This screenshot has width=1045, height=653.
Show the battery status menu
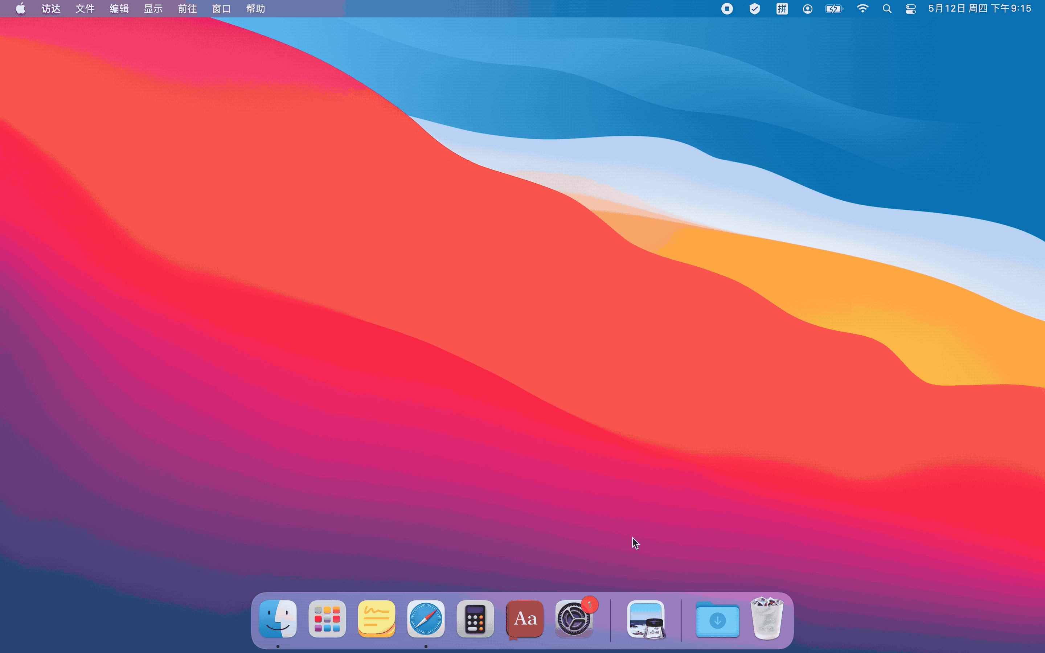(x=833, y=9)
